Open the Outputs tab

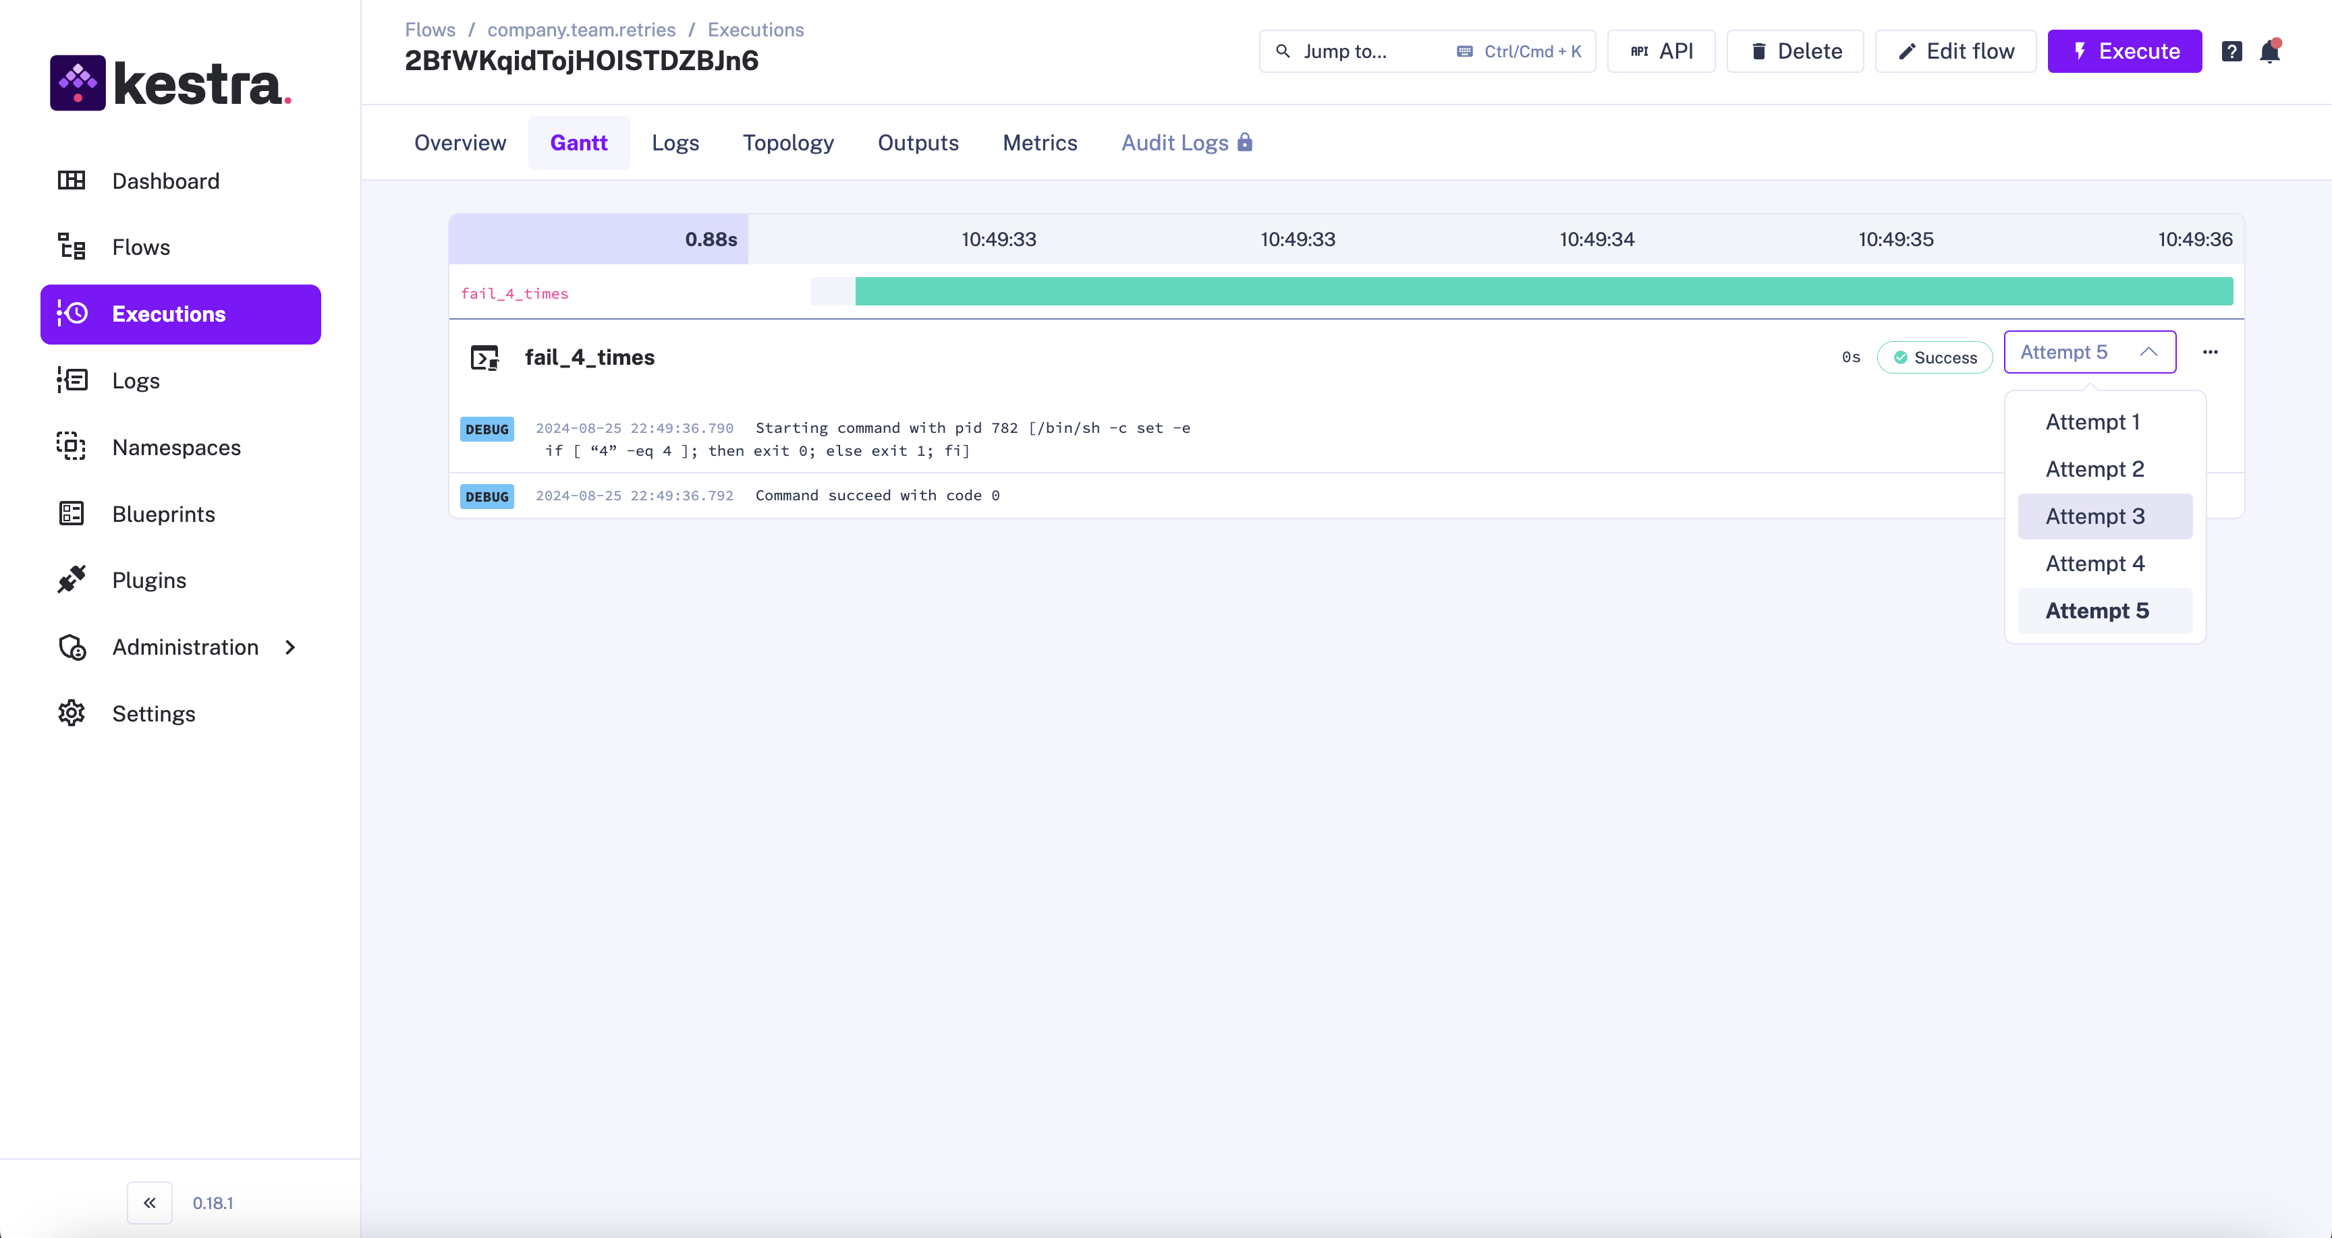918,143
